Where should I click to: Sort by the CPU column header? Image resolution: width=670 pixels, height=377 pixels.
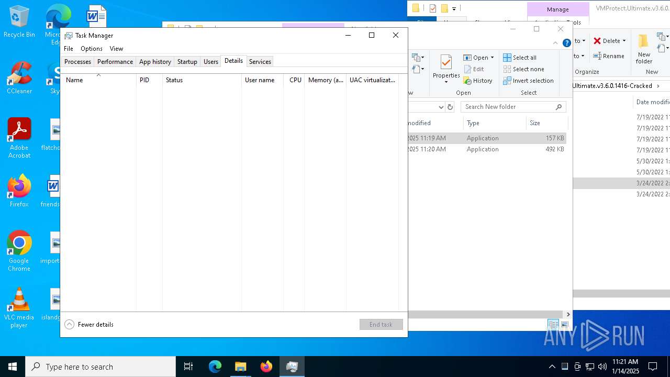[x=294, y=80]
